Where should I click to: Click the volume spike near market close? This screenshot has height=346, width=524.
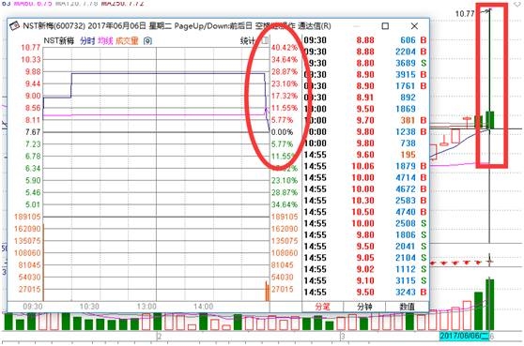tap(268, 291)
